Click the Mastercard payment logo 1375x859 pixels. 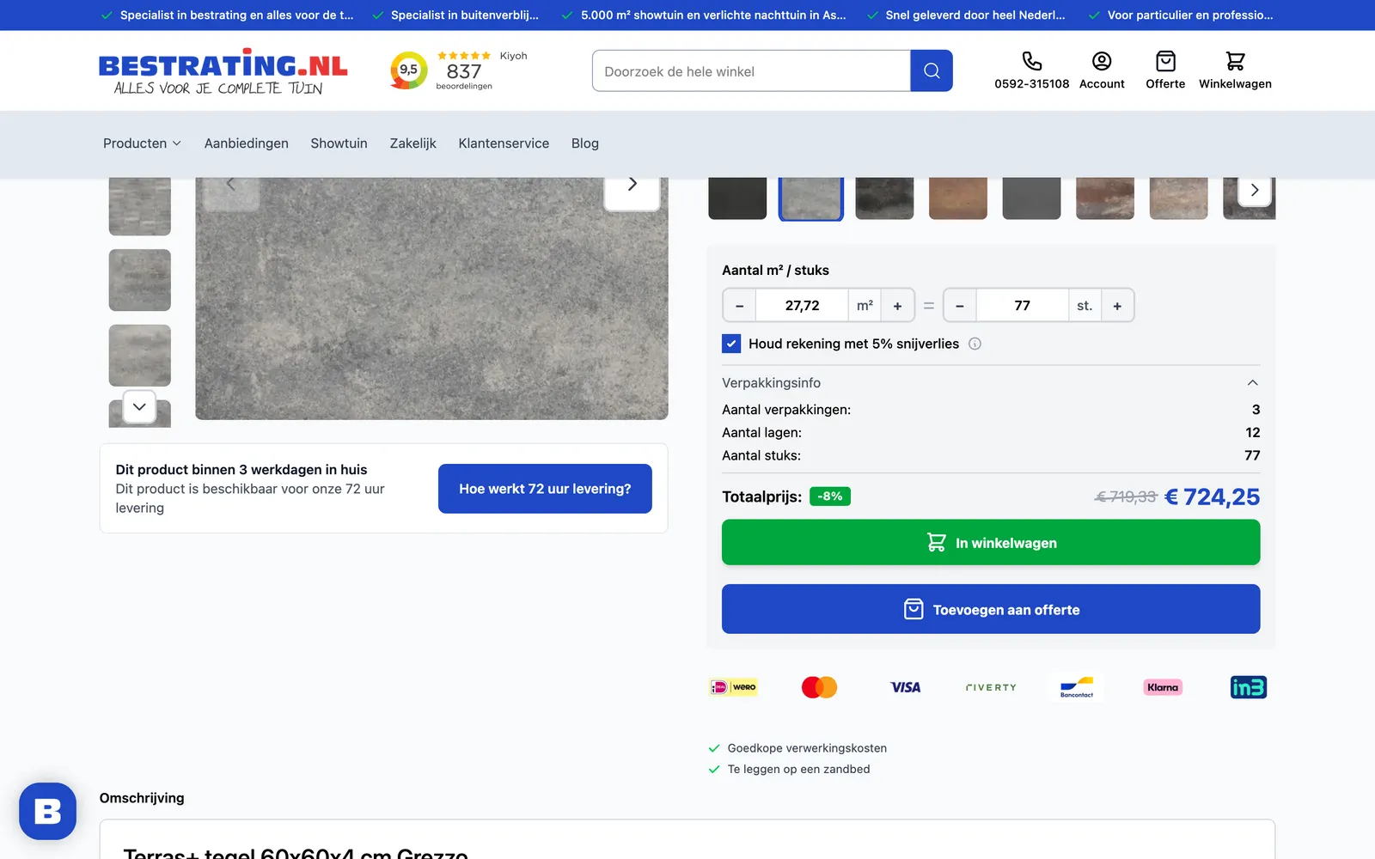819,687
